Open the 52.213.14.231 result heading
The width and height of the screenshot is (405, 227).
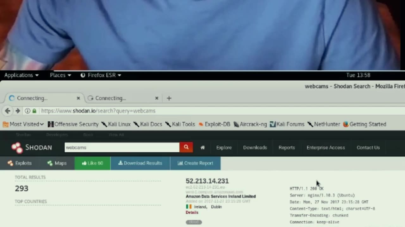click(207, 181)
